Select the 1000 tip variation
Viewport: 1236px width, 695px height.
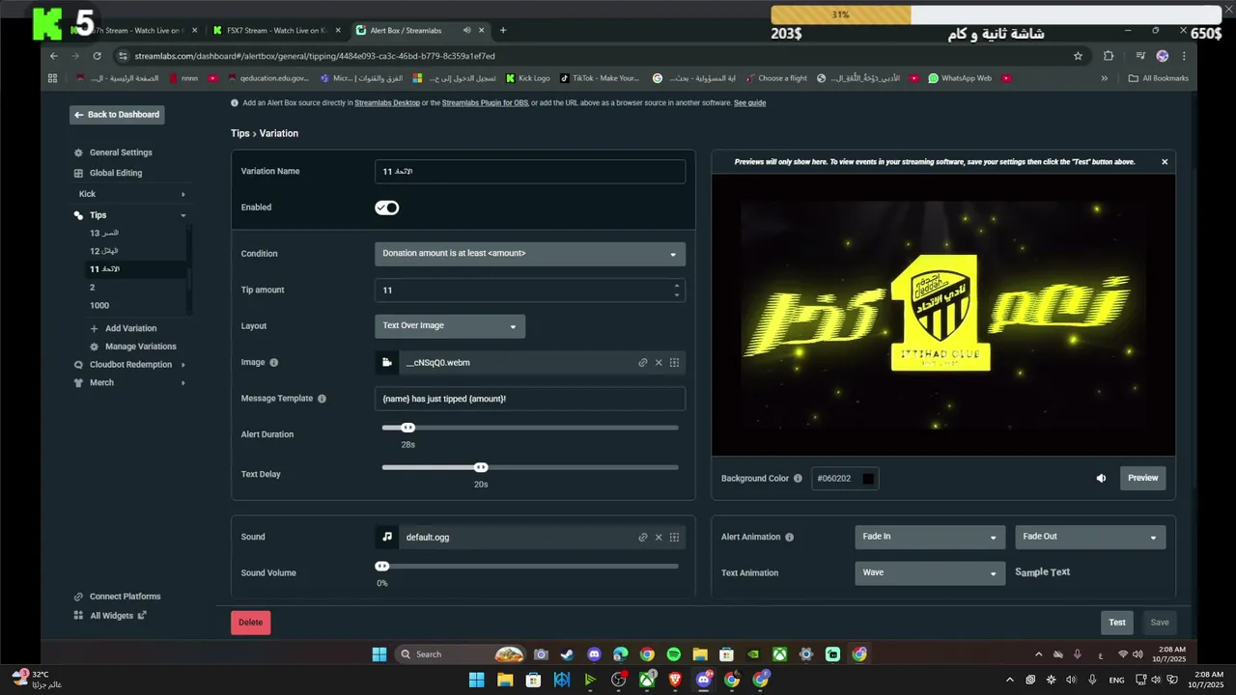[99, 306]
